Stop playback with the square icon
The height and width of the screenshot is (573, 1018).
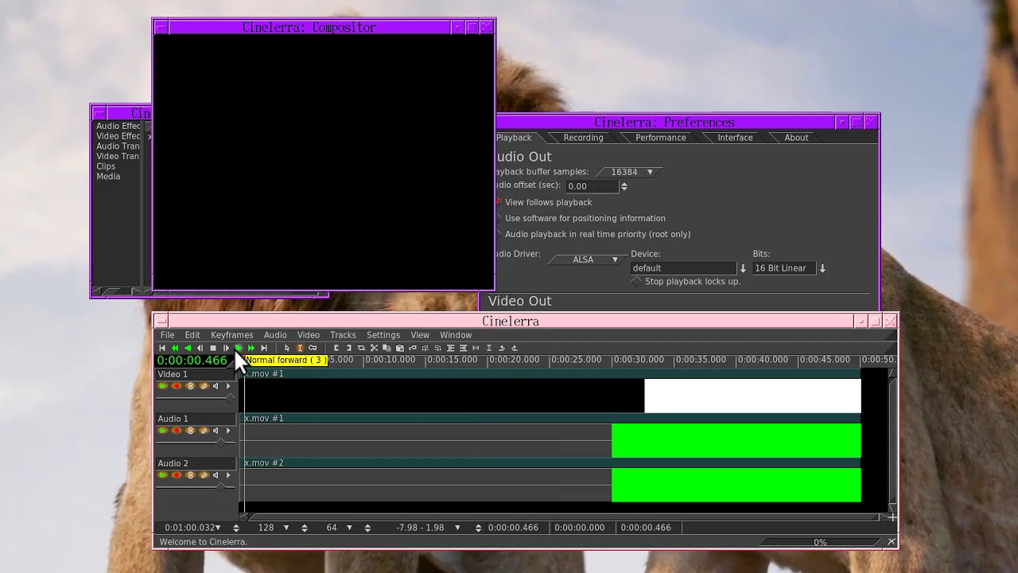pos(213,348)
